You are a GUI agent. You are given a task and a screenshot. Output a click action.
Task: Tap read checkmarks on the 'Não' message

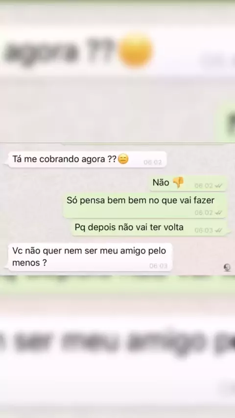(x=218, y=186)
